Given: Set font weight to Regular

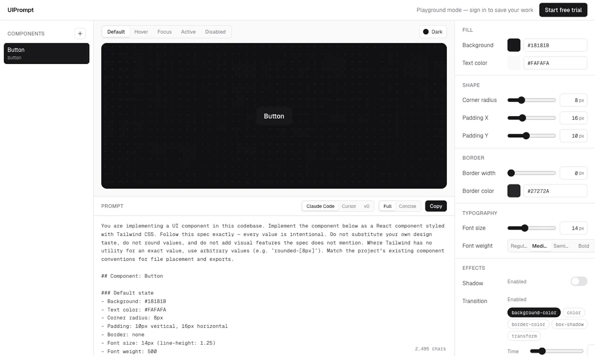Looking at the screenshot, I should pos(519,246).
